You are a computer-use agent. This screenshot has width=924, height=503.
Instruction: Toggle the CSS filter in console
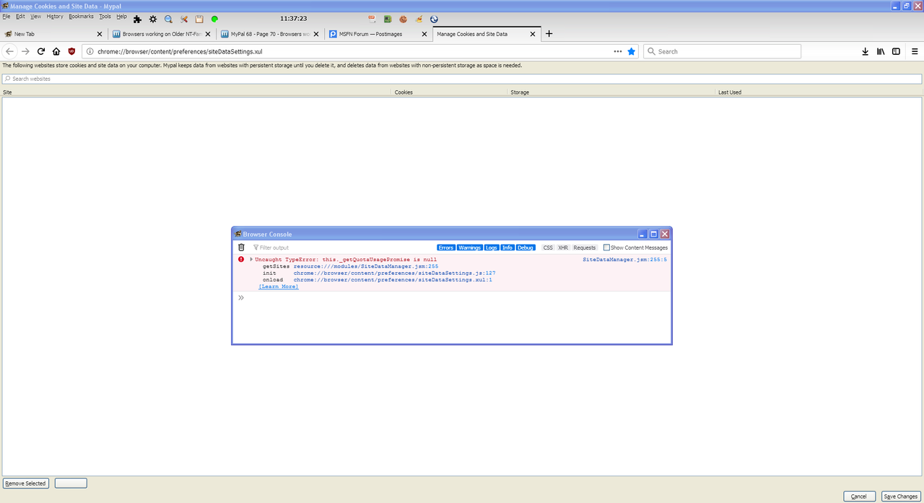coord(548,248)
